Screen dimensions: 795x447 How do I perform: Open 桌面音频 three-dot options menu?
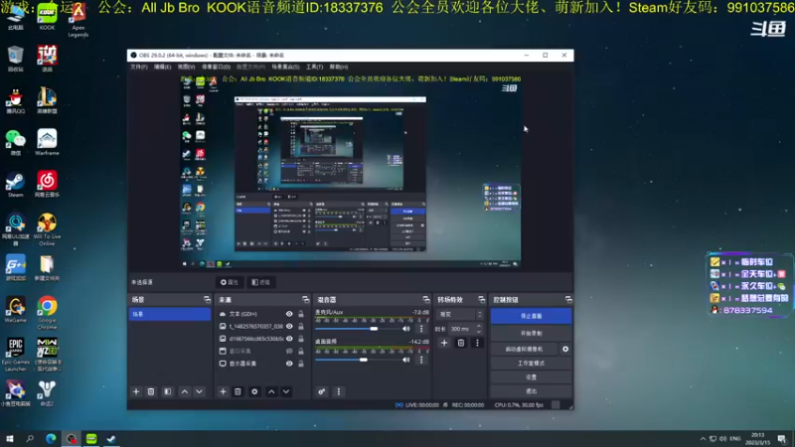pyautogui.click(x=421, y=360)
